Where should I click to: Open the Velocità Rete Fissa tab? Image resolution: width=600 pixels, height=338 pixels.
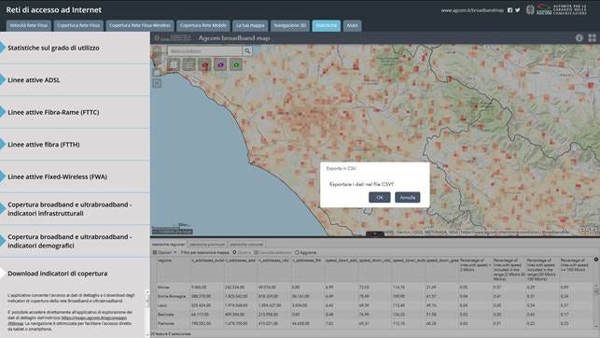coord(28,25)
